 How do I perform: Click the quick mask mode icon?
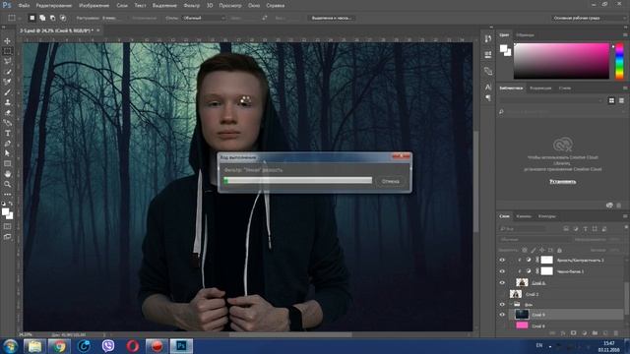coord(7,226)
